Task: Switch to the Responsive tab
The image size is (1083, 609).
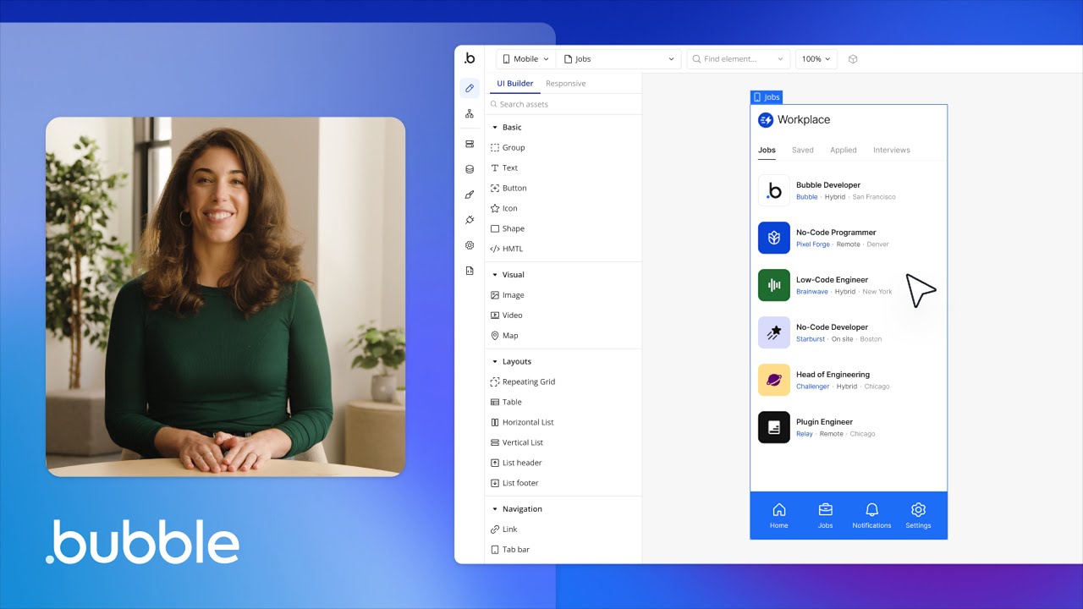Action: point(565,84)
